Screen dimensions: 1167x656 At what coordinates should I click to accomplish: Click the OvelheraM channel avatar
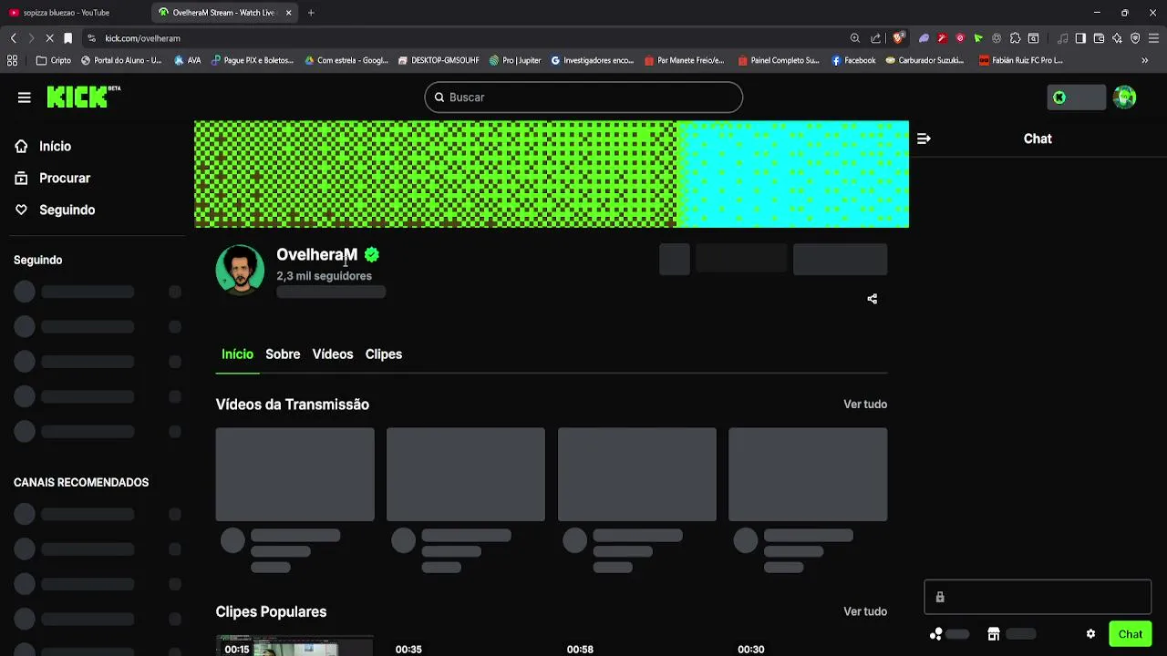pyautogui.click(x=240, y=270)
